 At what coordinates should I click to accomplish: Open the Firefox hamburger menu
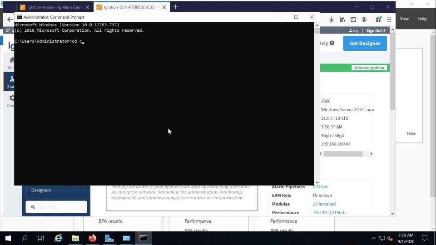click(389, 20)
